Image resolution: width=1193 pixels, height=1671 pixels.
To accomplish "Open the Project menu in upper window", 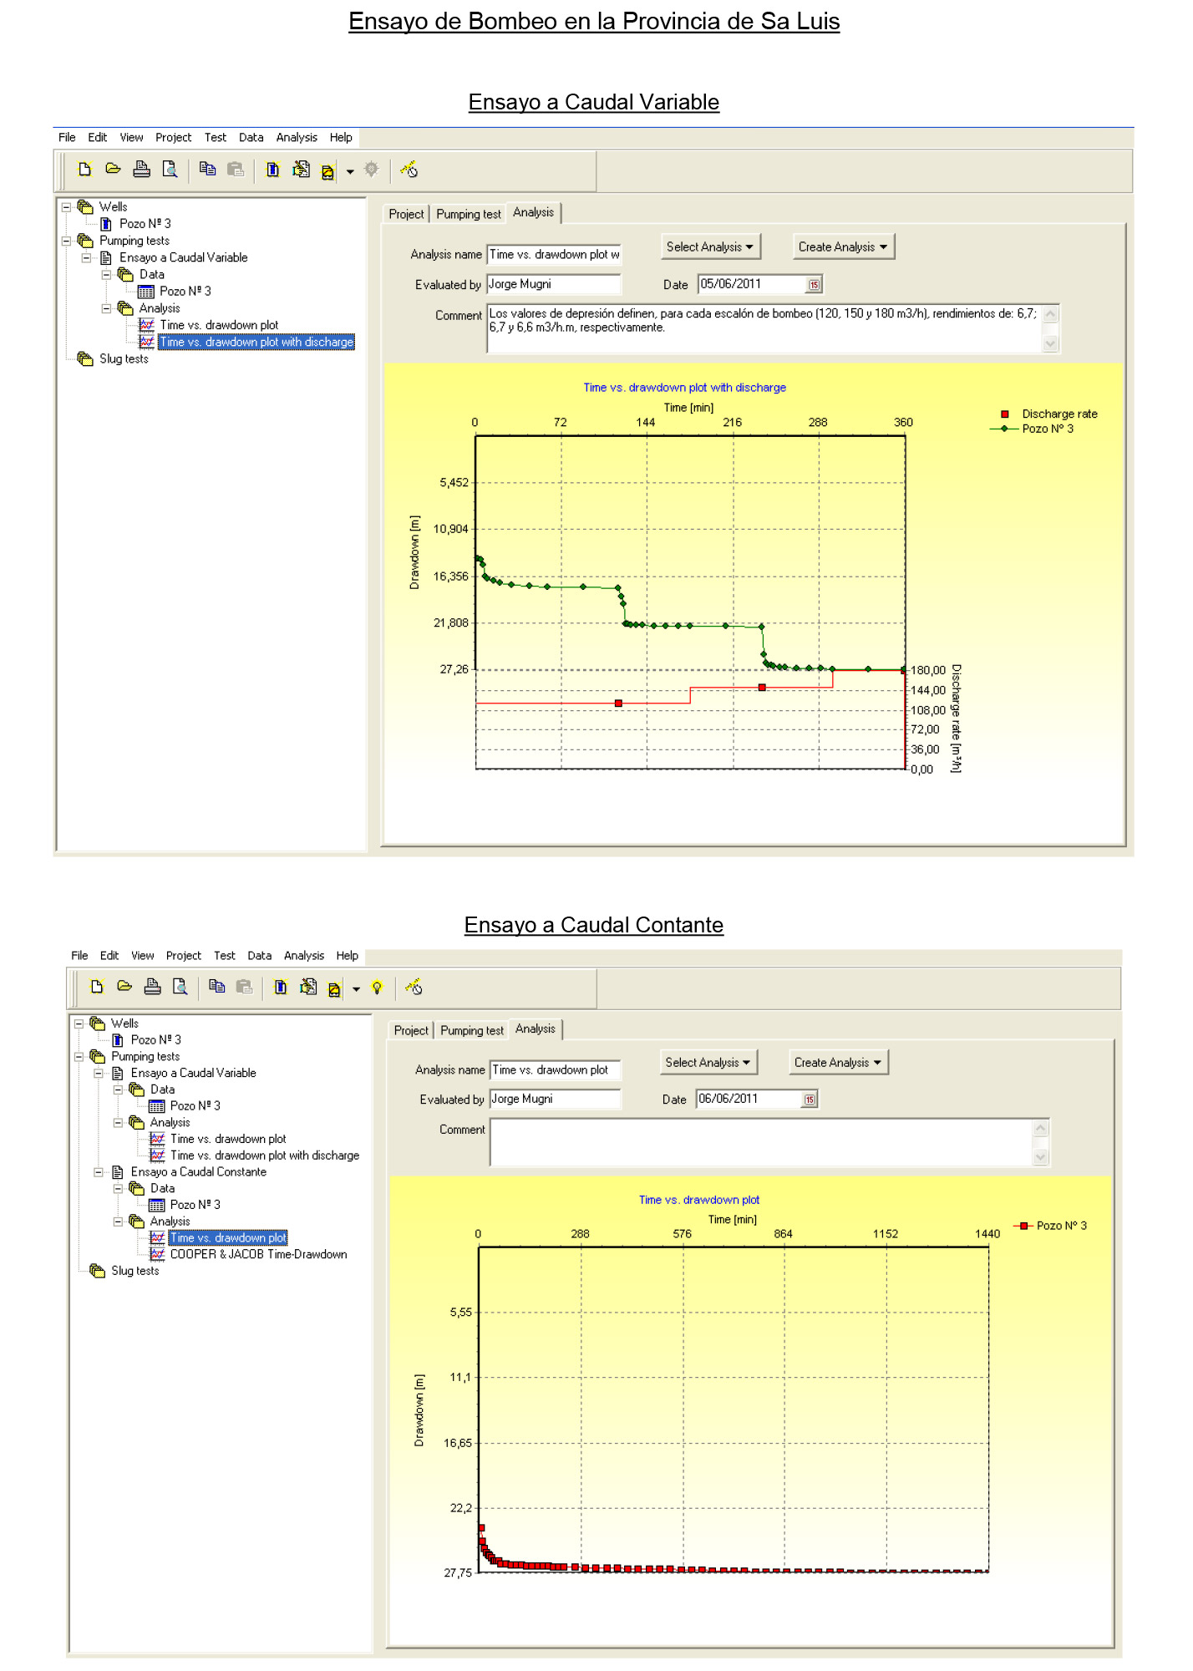I will tap(173, 137).
